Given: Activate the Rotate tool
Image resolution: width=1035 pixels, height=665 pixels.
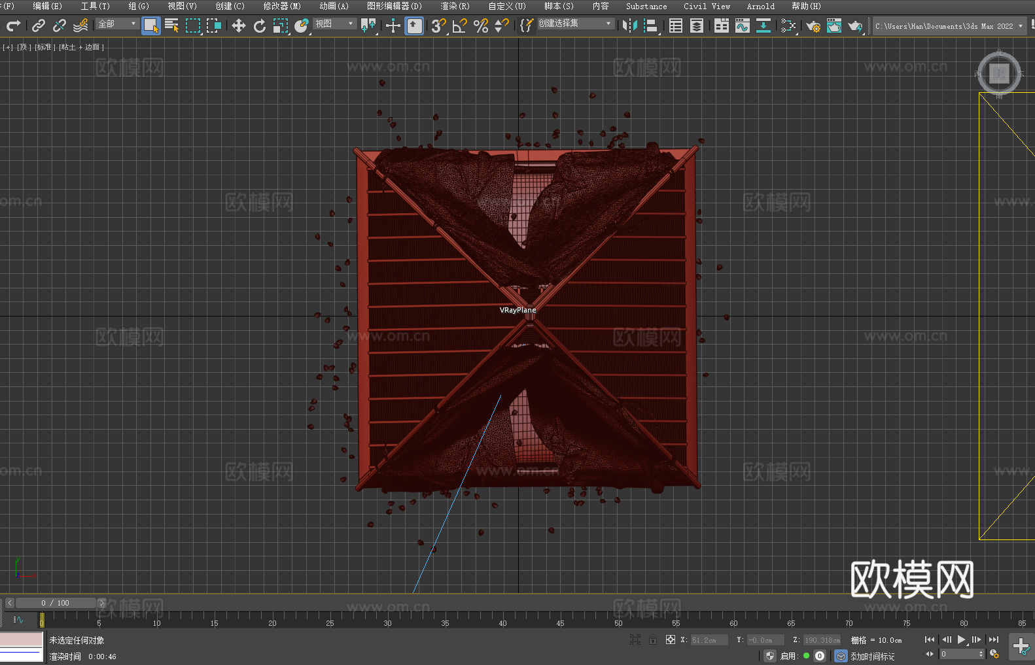Looking at the screenshot, I should (260, 26).
